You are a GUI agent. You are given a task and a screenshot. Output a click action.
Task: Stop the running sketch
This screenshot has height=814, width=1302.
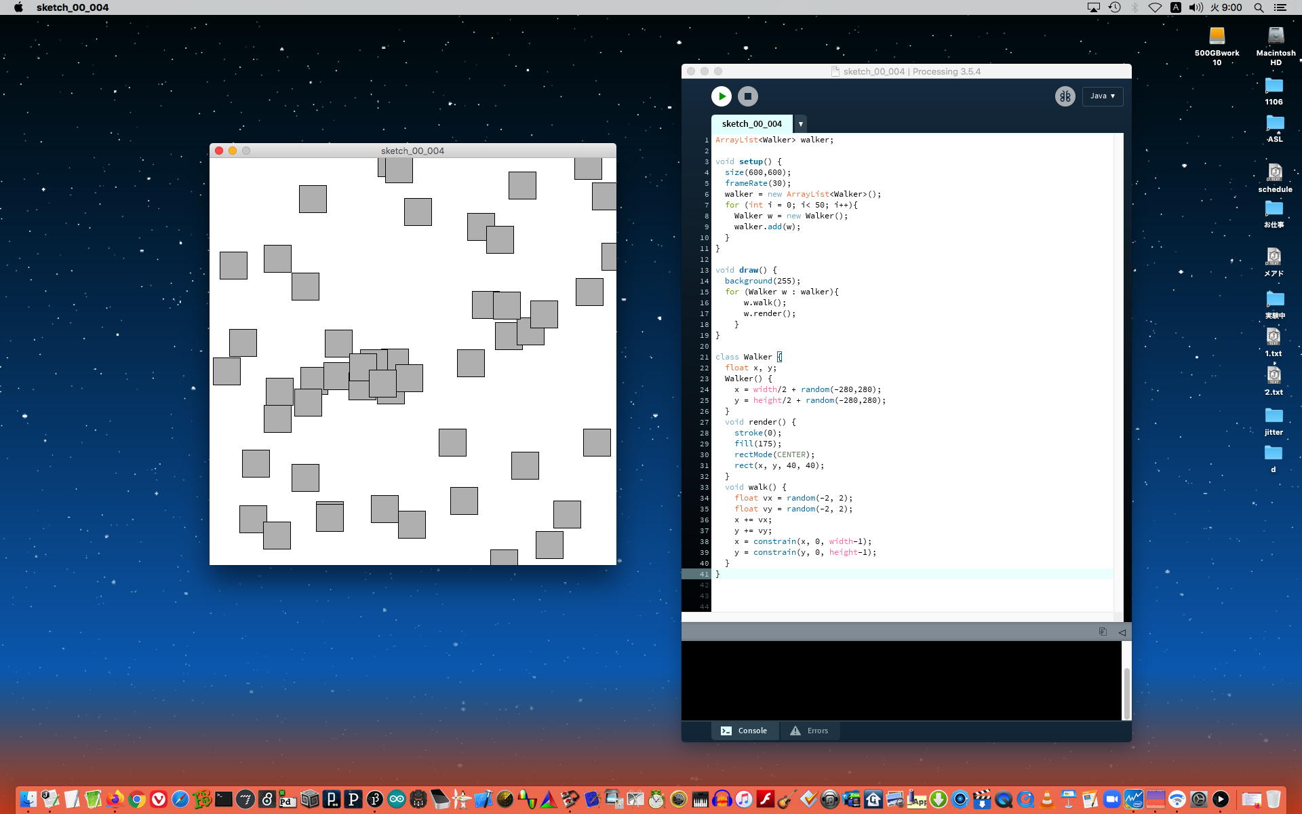[x=747, y=96]
